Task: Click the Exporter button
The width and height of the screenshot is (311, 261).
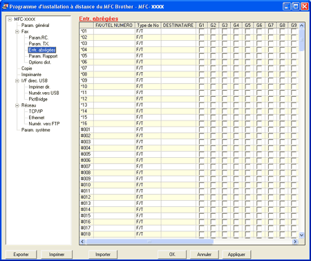Action: [21, 254]
